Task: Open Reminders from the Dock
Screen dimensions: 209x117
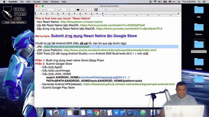Action: [83, 113]
